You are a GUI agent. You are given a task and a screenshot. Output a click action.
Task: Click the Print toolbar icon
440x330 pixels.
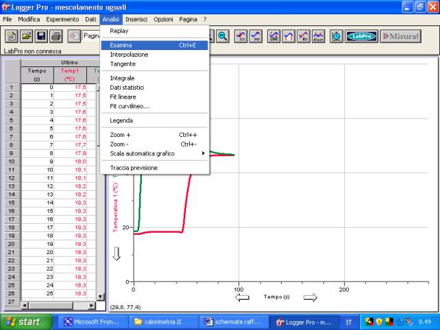(x=56, y=36)
